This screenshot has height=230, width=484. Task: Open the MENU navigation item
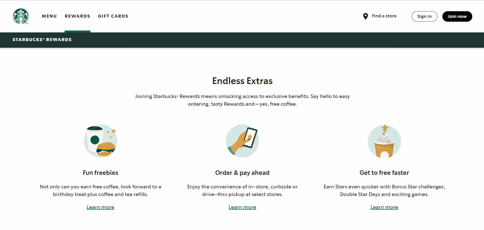pyautogui.click(x=49, y=16)
